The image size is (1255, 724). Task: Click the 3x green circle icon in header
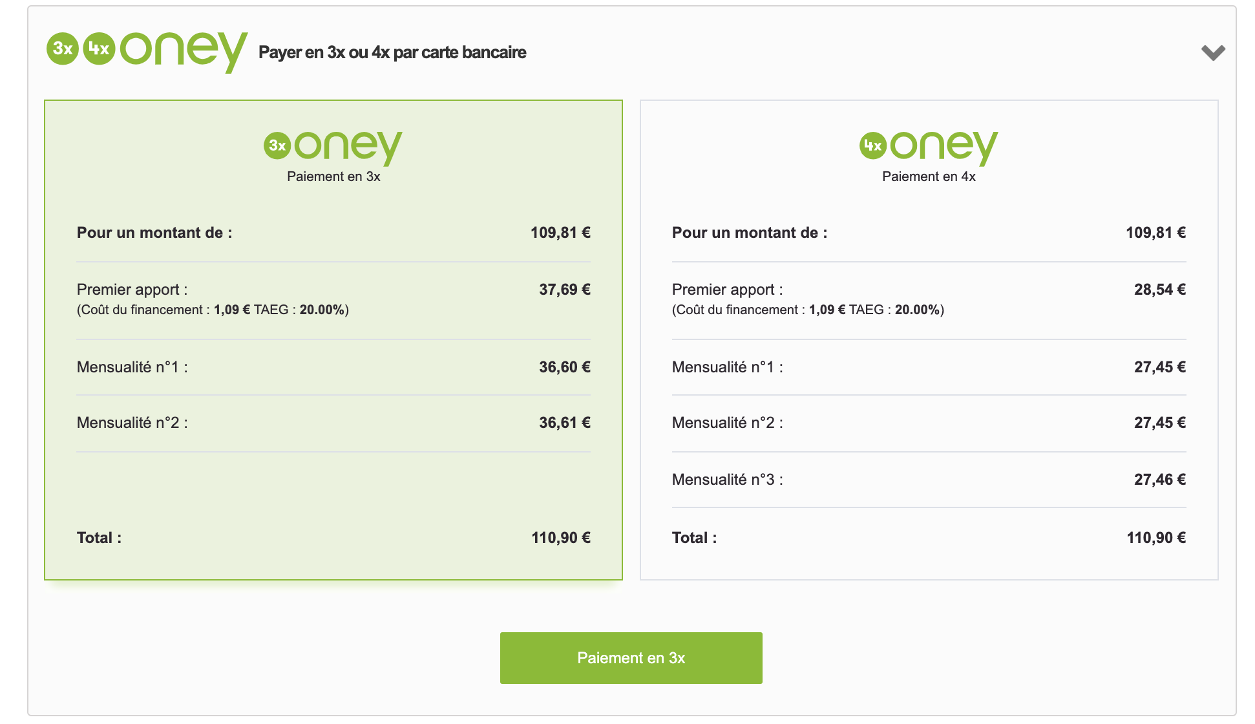coord(63,48)
